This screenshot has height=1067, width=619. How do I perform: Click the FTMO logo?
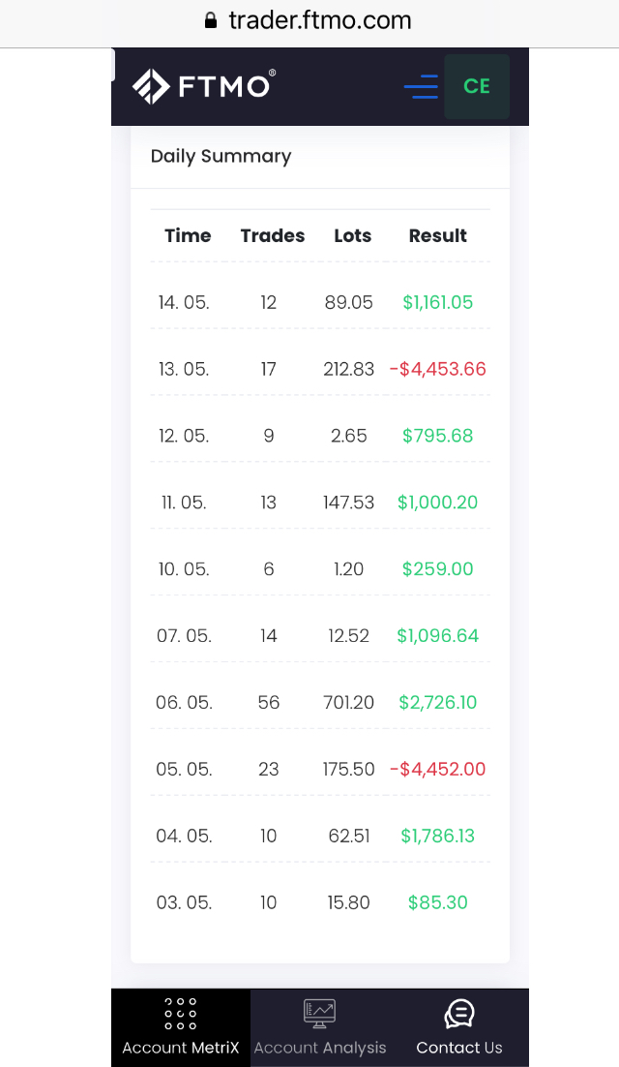[x=204, y=86]
